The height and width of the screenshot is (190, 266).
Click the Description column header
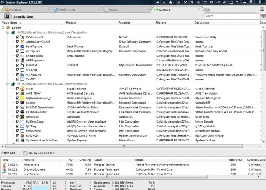(x=226, y=23)
